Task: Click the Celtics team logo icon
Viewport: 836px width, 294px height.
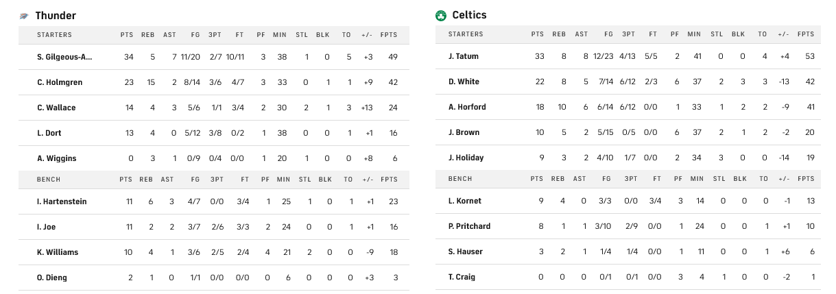Action: (441, 15)
